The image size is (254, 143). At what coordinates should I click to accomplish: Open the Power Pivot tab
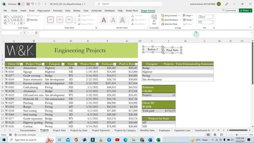click(x=132, y=11)
